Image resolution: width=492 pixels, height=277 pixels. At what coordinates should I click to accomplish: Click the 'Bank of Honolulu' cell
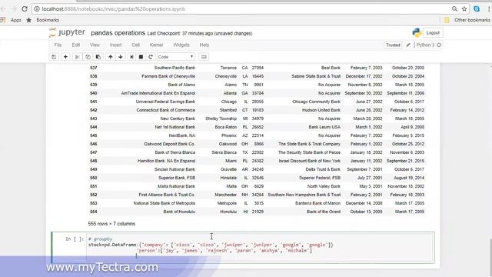click(x=179, y=212)
